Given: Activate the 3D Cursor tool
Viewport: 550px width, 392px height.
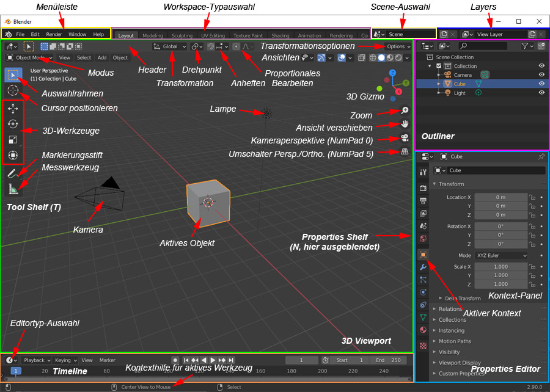Looking at the screenshot, I should 12,90.
